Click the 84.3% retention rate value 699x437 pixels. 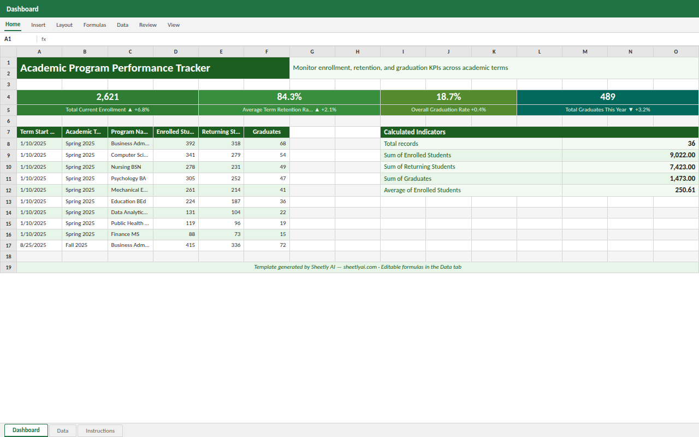[x=289, y=97]
